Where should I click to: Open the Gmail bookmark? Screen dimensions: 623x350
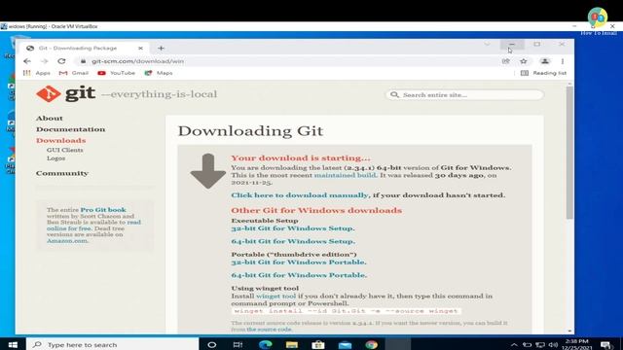(x=74, y=73)
